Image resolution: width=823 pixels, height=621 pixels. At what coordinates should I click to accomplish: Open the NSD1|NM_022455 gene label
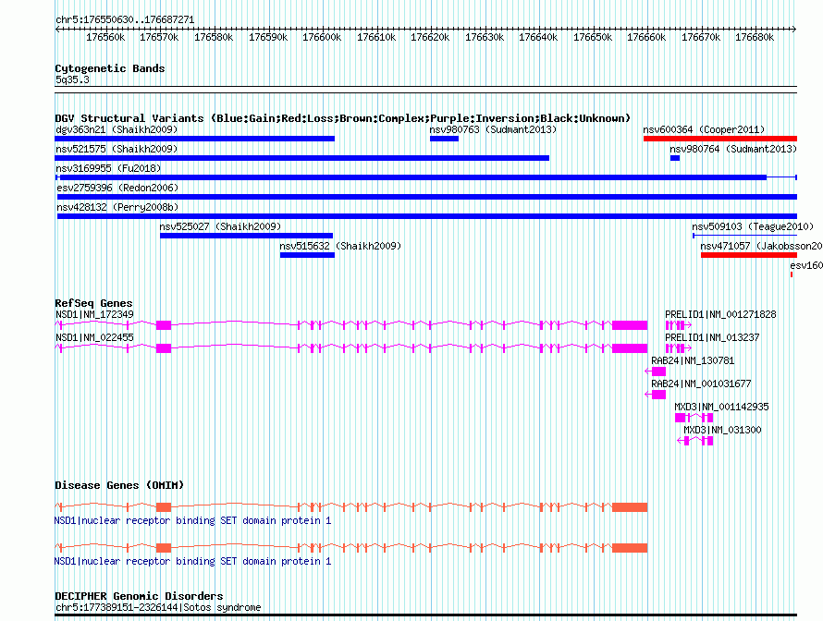[94, 338]
